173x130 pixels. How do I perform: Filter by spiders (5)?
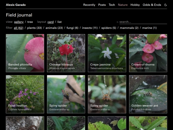pyautogui.click(x=109, y=28)
